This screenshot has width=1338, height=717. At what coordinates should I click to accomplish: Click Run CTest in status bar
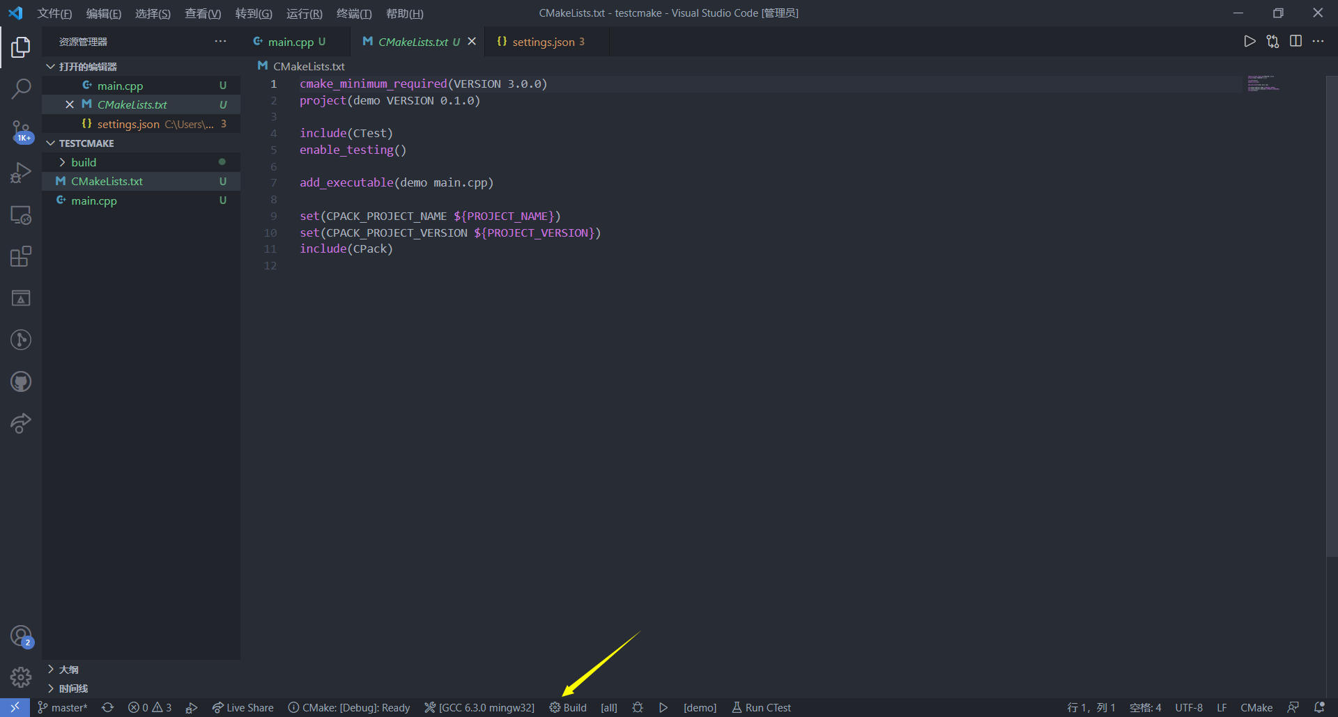click(x=761, y=707)
